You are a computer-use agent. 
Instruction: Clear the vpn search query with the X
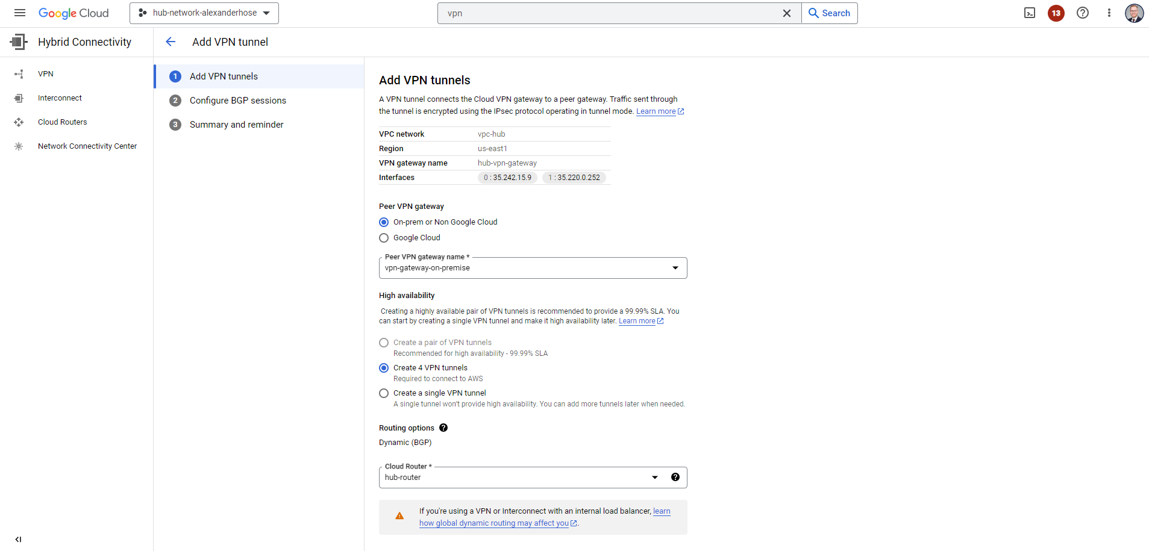[x=787, y=13]
